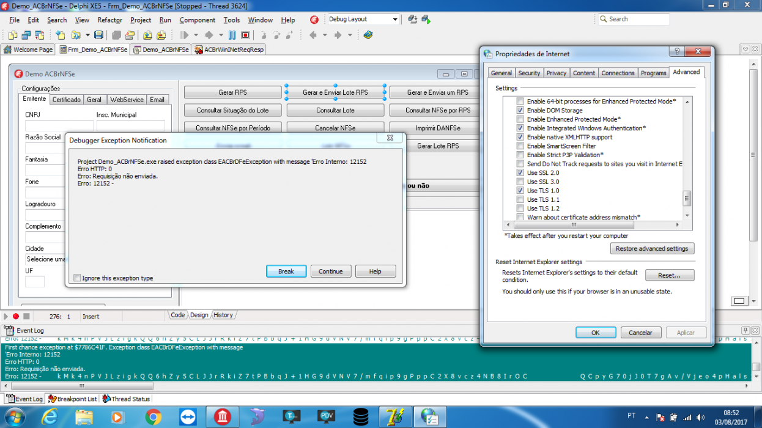Click Continue in the exception dialog
762x428 pixels.
(331, 271)
